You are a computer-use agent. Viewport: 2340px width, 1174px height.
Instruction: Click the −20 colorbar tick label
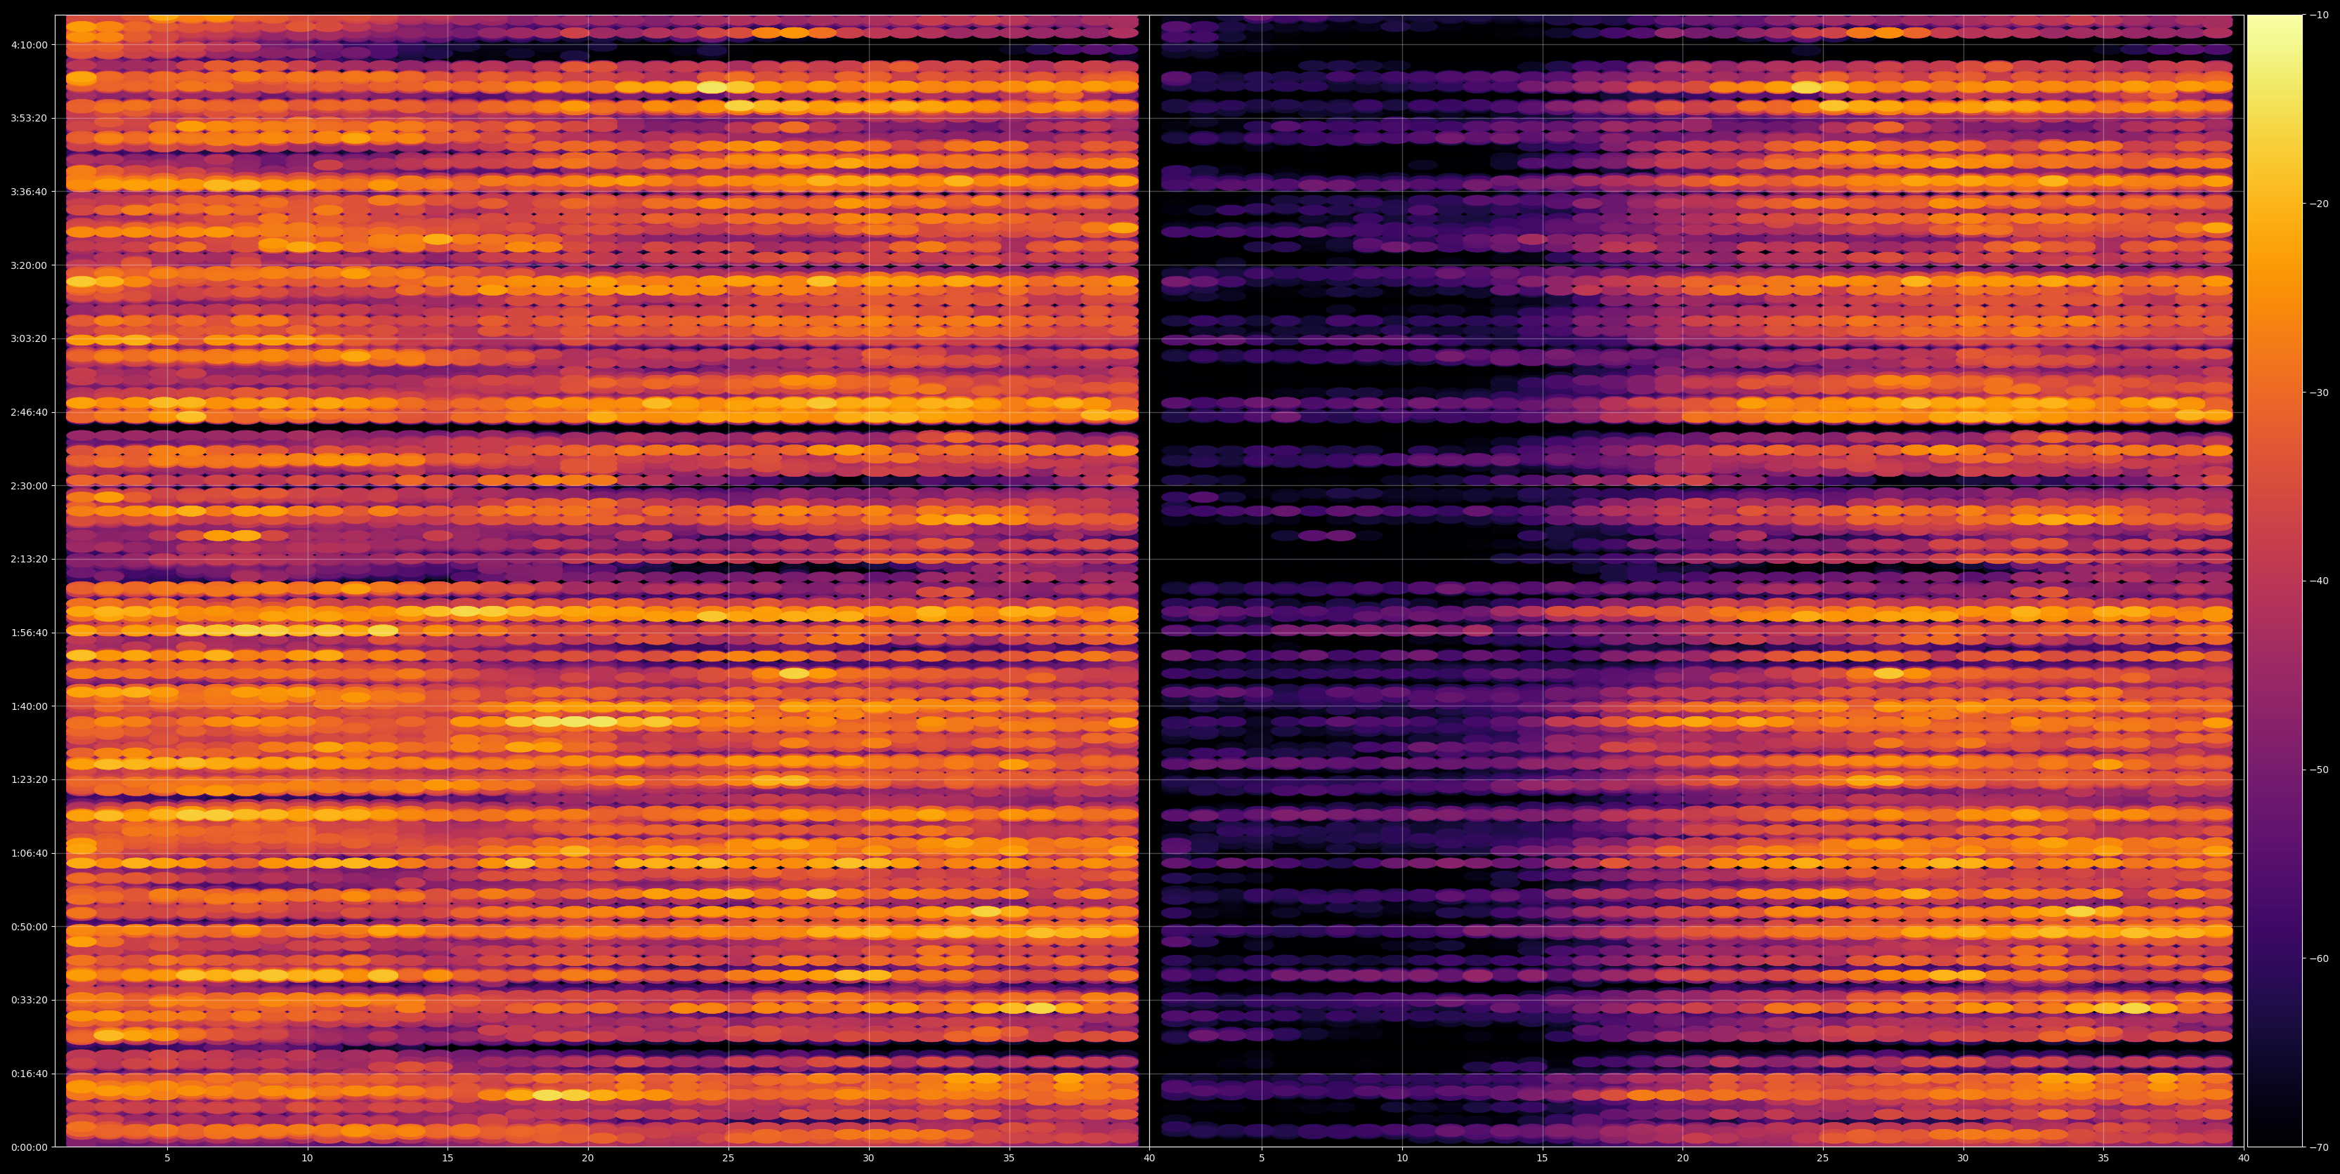tap(2319, 204)
